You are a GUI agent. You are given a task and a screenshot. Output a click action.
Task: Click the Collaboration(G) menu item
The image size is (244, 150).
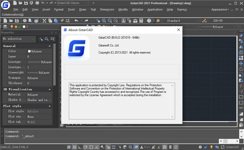coord(13,15)
